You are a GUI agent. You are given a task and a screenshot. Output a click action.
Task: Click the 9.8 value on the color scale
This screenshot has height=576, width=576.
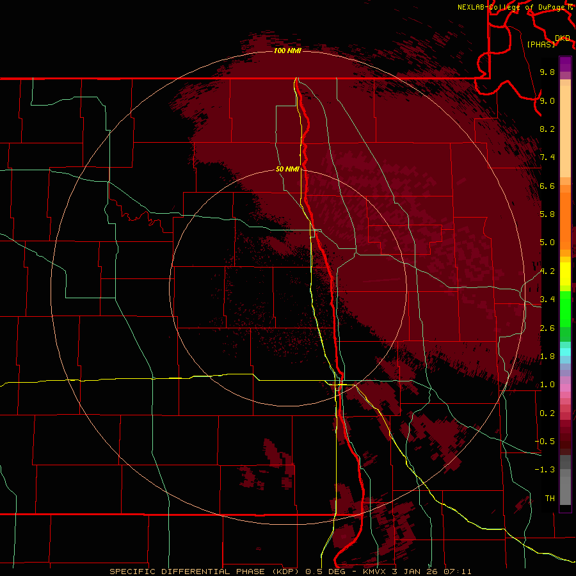tap(547, 72)
